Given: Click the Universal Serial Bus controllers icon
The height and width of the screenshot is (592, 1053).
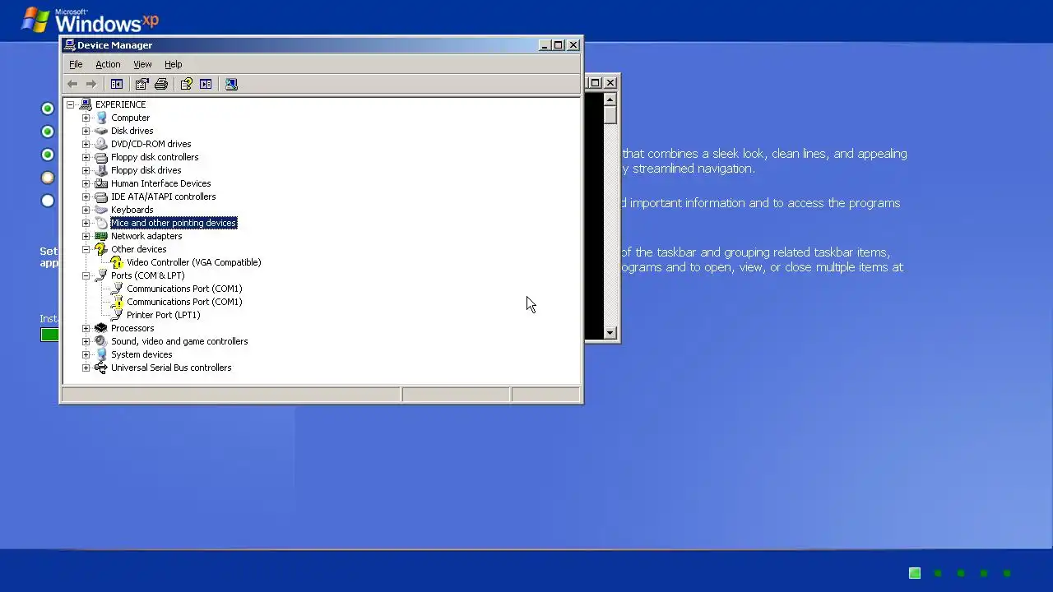Looking at the screenshot, I should click(101, 368).
